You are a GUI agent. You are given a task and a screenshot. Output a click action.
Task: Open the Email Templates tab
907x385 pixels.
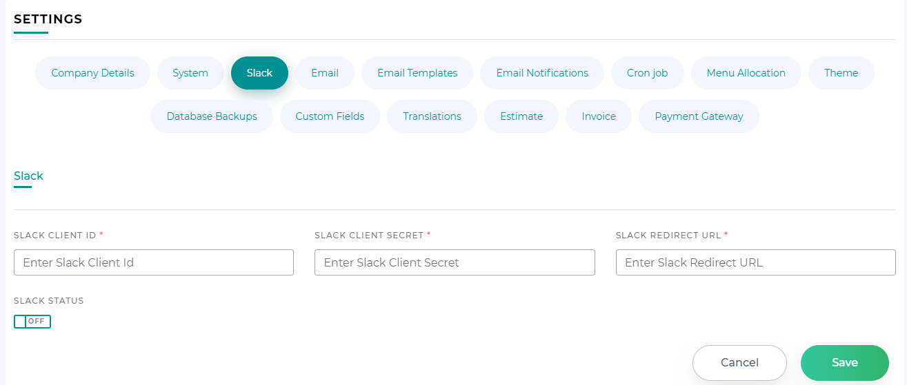point(417,73)
